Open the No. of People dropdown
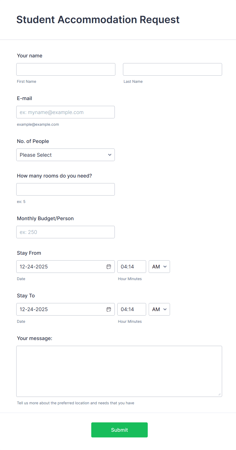The width and height of the screenshot is (236, 450). pyautogui.click(x=65, y=155)
